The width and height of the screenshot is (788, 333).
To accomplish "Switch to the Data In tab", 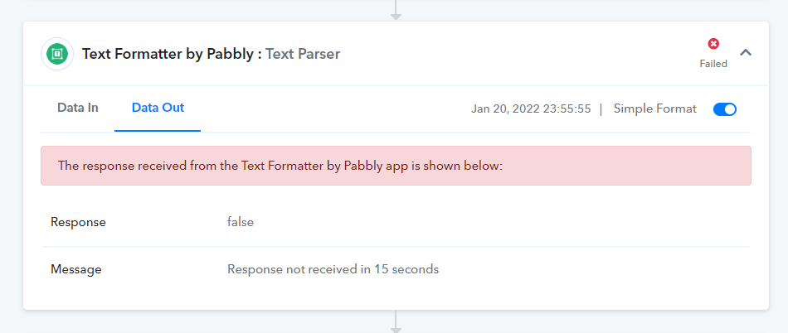I will click(x=77, y=108).
